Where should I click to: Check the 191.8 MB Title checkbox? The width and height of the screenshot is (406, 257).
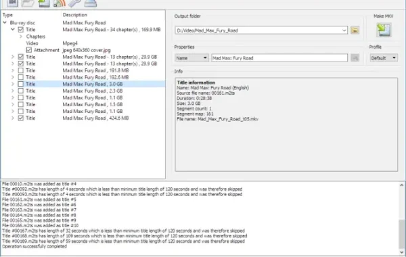click(x=21, y=70)
